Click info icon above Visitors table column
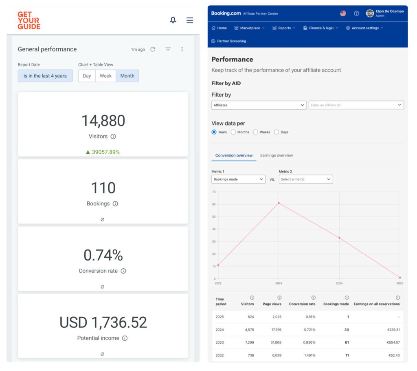This screenshot has width=417, height=371. (252, 298)
